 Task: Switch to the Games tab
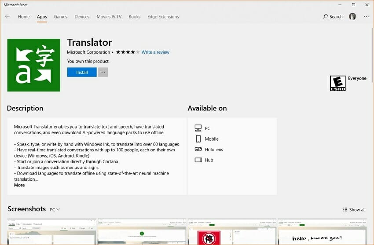click(x=61, y=17)
